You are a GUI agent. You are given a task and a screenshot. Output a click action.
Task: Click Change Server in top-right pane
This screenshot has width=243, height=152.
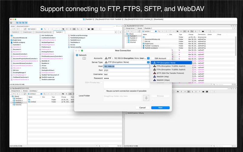pyautogui.click(x=130, y=28)
